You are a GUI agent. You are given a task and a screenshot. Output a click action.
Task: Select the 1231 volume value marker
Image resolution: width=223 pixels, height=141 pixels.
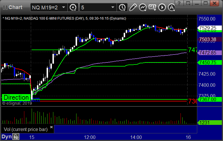click(x=209, y=123)
